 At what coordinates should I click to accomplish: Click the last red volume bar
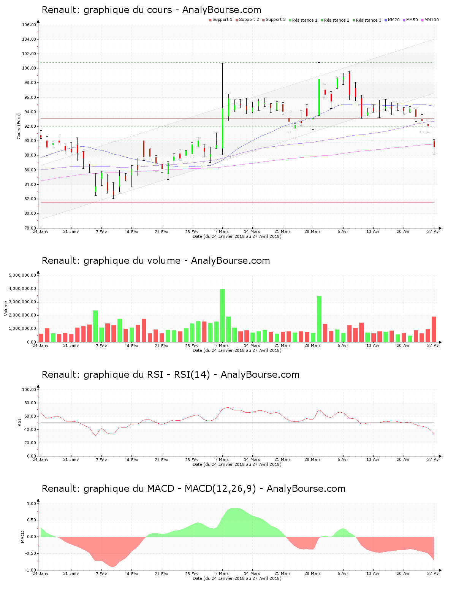(434, 329)
